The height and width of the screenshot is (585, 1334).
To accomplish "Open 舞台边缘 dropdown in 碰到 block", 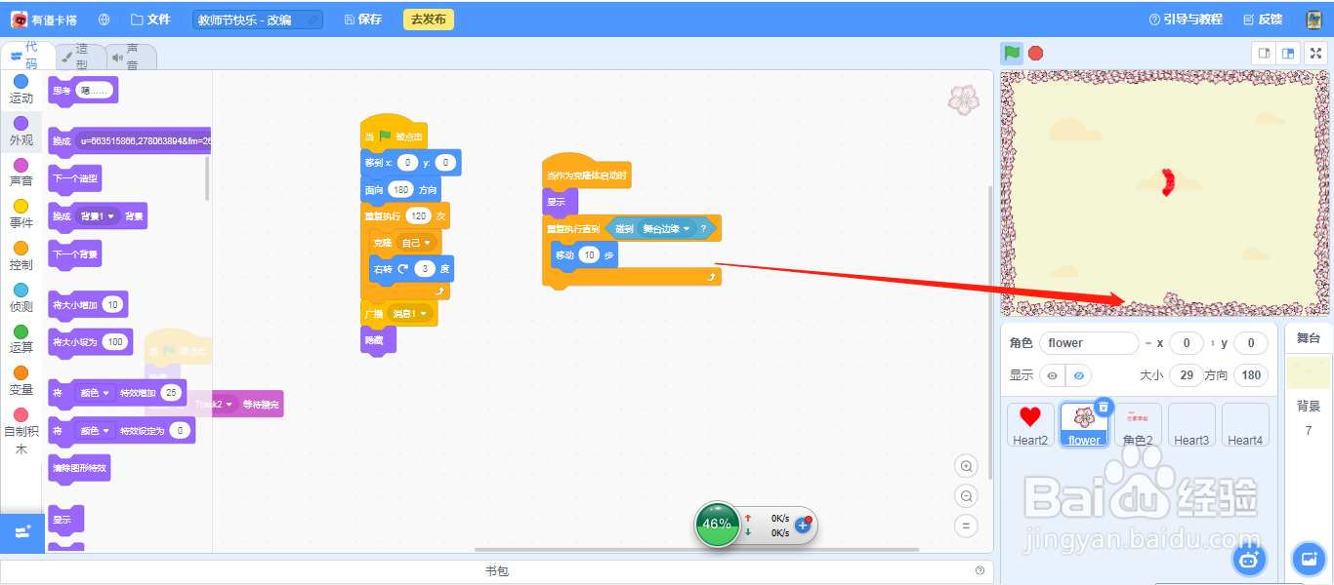I will (666, 228).
